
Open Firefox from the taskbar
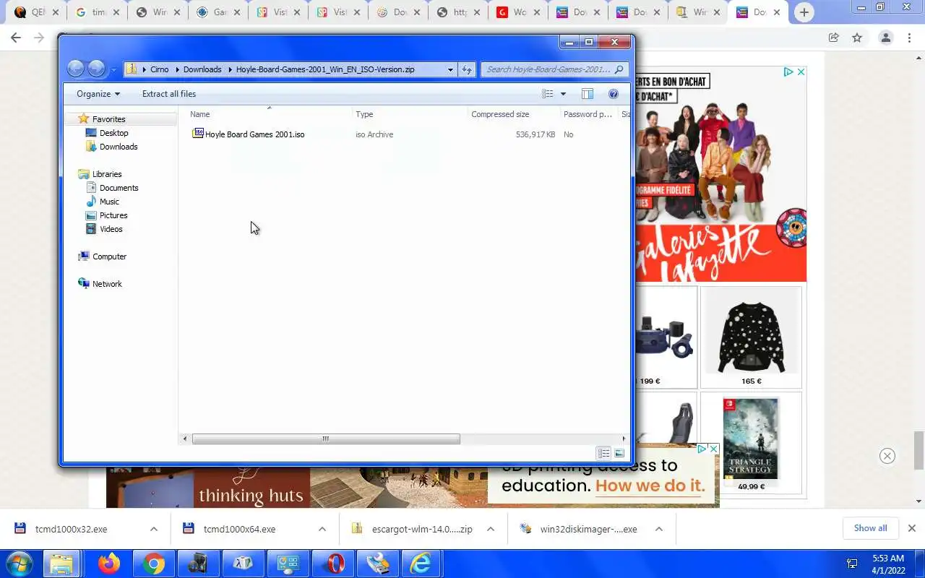[x=109, y=564]
